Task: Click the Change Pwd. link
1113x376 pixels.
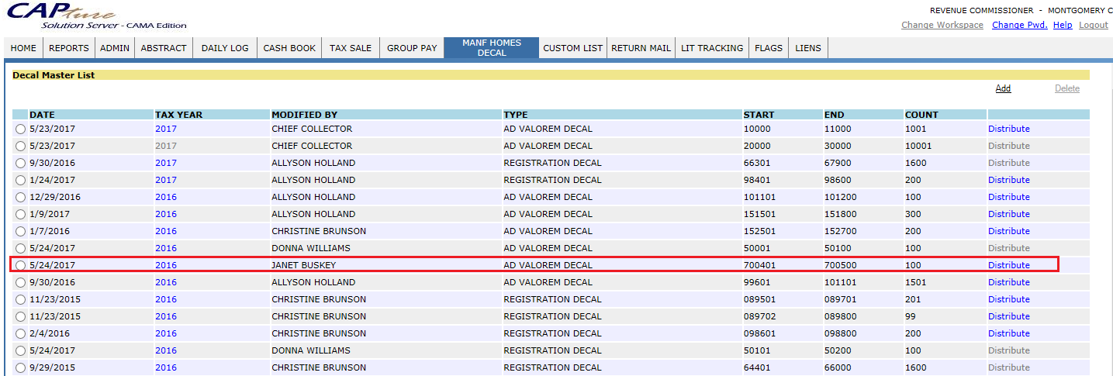Action: 1019,25
